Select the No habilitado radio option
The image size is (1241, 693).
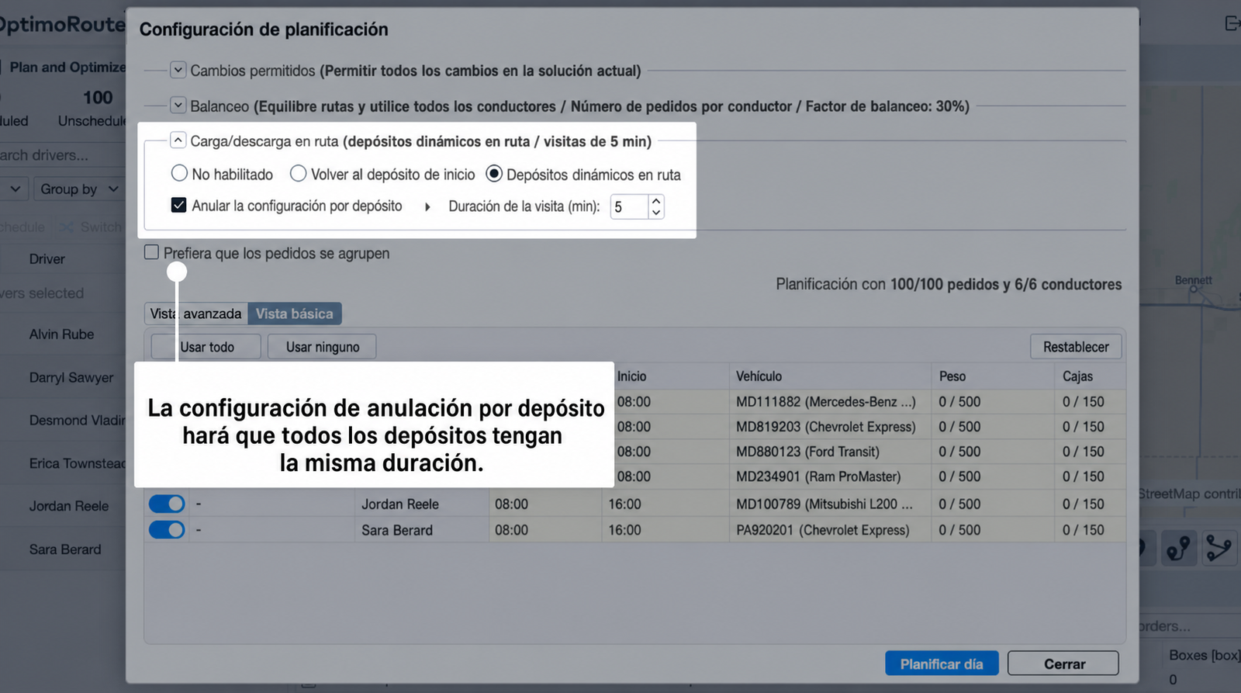click(x=179, y=173)
